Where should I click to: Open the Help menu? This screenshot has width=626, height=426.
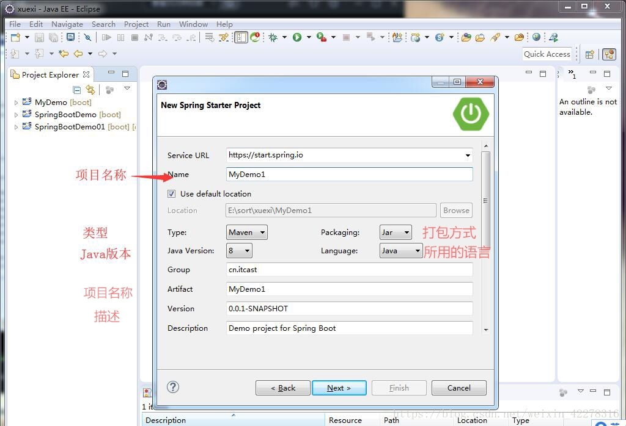coord(224,24)
